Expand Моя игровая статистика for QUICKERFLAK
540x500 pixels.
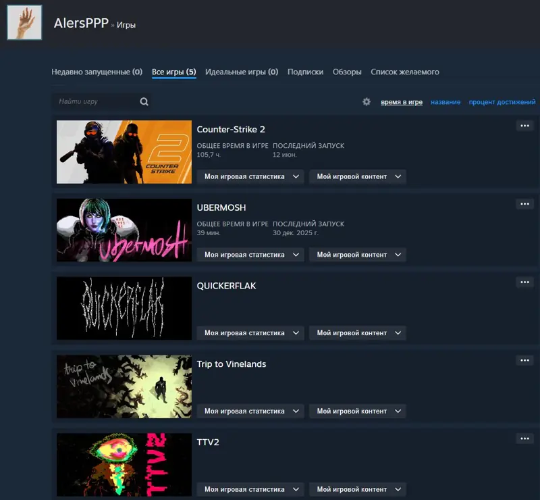point(250,333)
